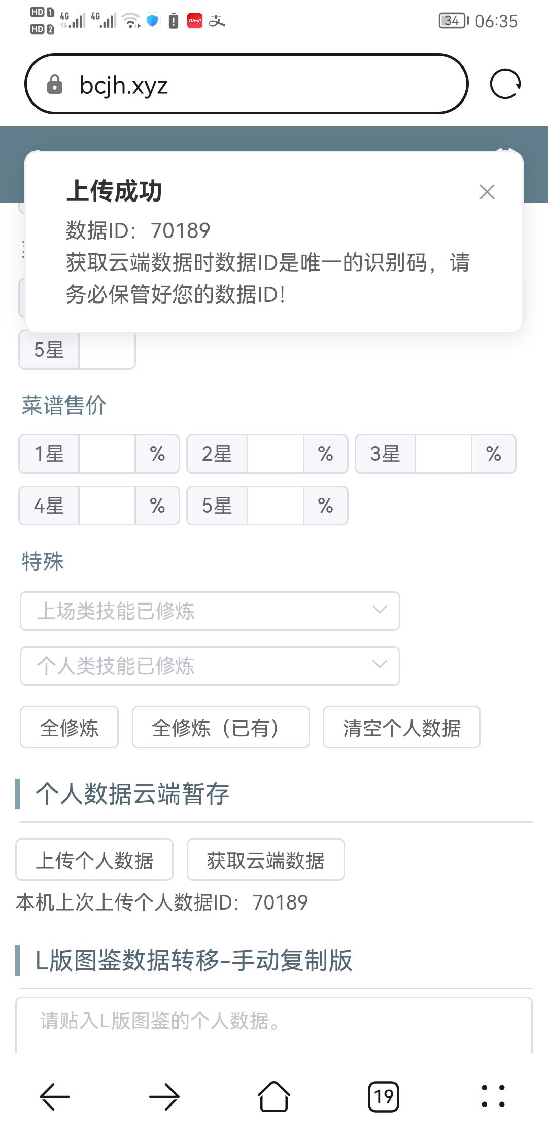Expand the 上场类技能已修炼 dropdown

210,611
